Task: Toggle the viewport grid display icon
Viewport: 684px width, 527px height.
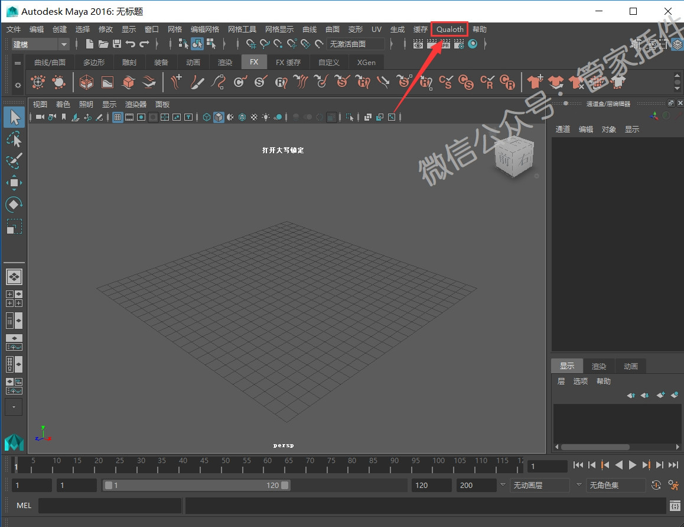Action: (118, 117)
